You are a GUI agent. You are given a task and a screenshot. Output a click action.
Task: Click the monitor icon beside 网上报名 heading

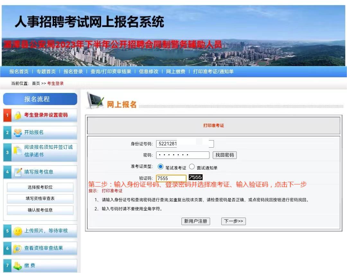[x=95, y=101]
